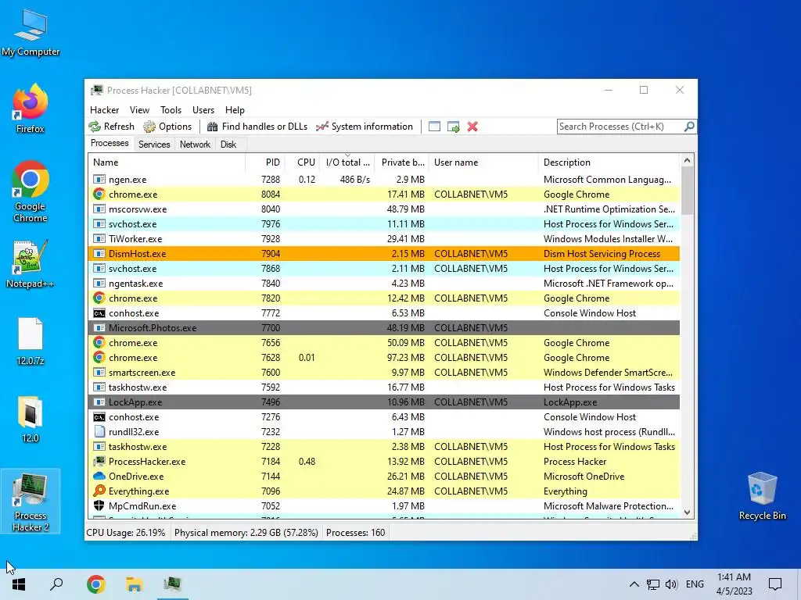
Task: Select the LockApp.exe process
Action: pos(384,402)
